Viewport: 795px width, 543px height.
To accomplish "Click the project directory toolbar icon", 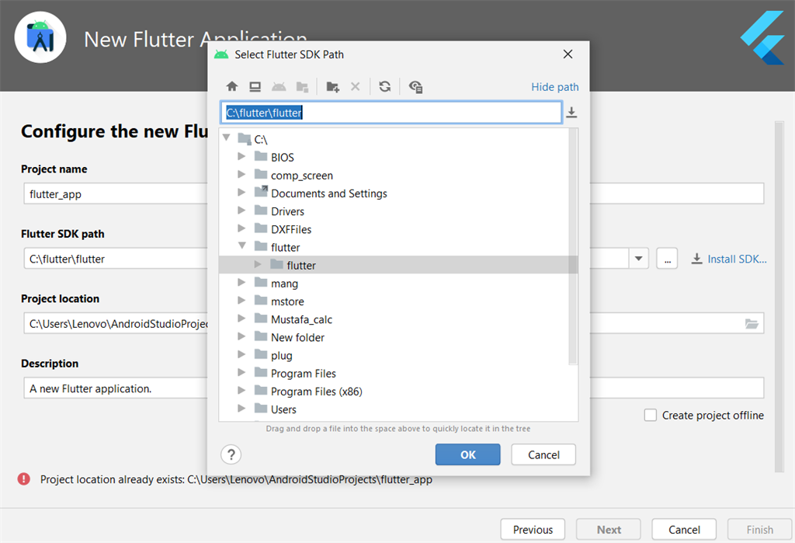I will [x=279, y=87].
